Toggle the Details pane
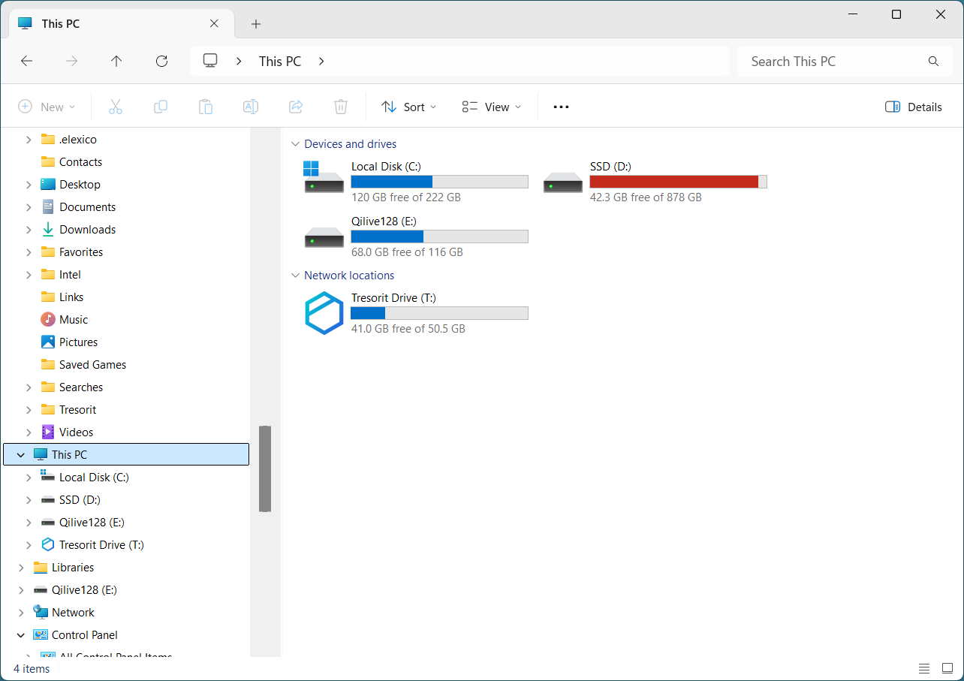This screenshot has width=964, height=681. click(x=914, y=107)
